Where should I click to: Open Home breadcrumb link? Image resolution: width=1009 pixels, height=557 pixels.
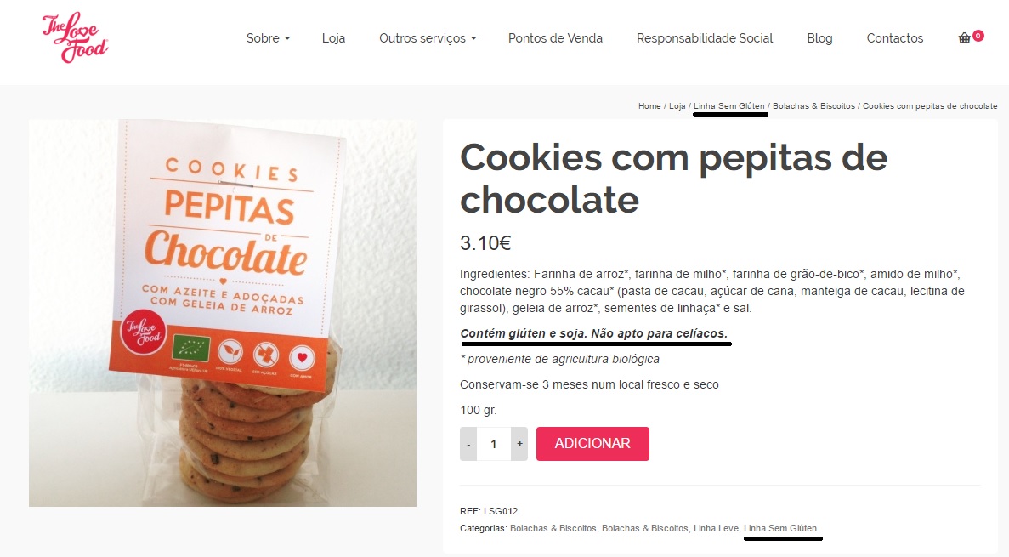(x=649, y=106)
